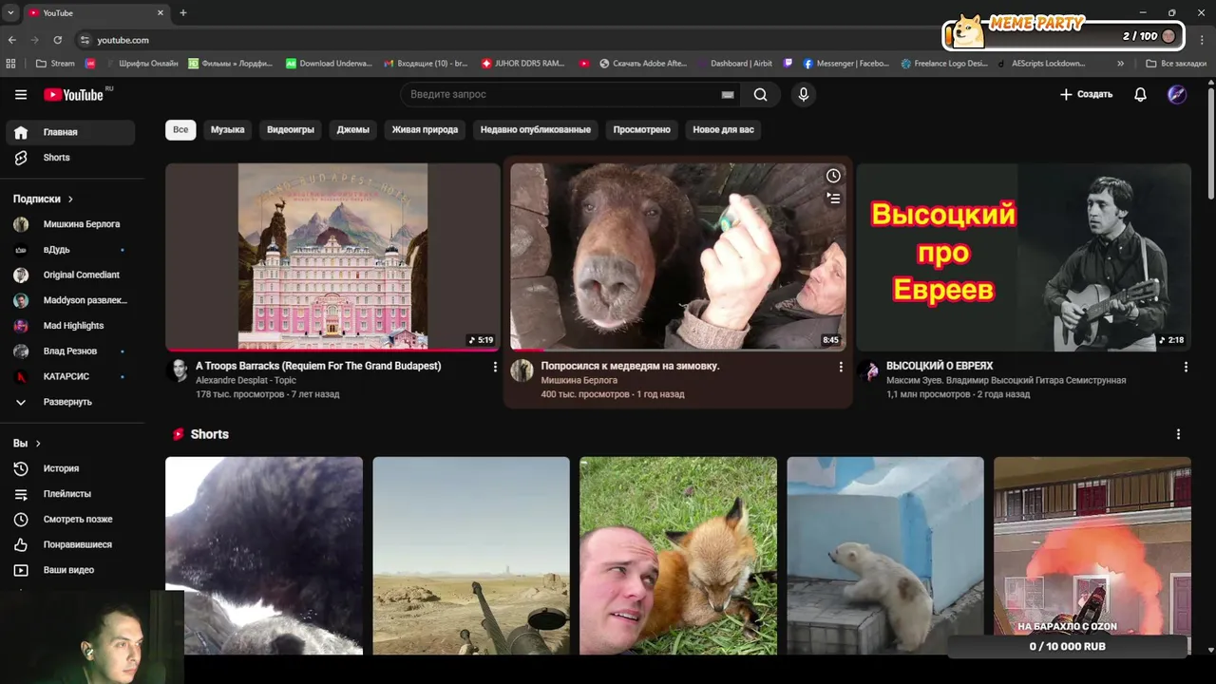Open История in the sidebar
Screen dimensions: 1216x684
pos(70,468)
